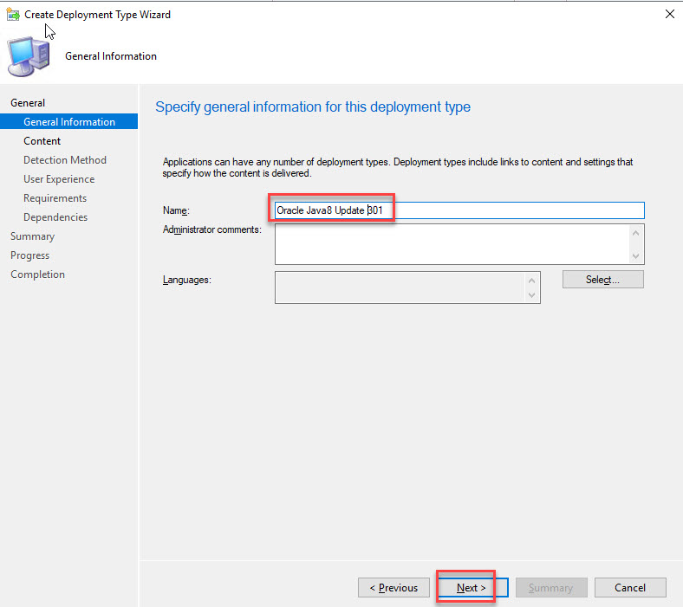The height and width of the screenshot is (607, 683).
Task: Go to the Content step
Action: tap(42, 141)
